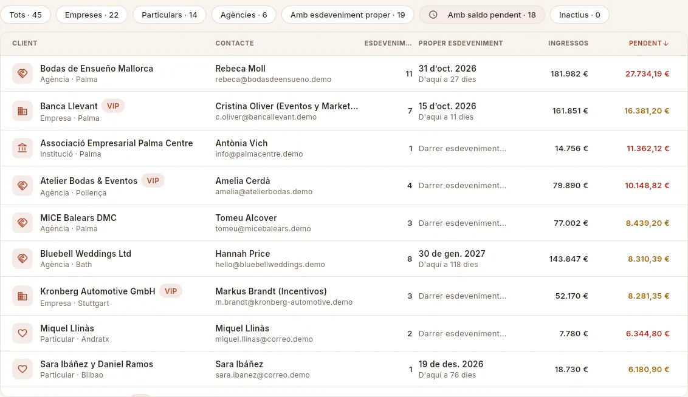Click email miquel.llinas@correo.demo
688x397 pixels.
[x=264, y=339]
